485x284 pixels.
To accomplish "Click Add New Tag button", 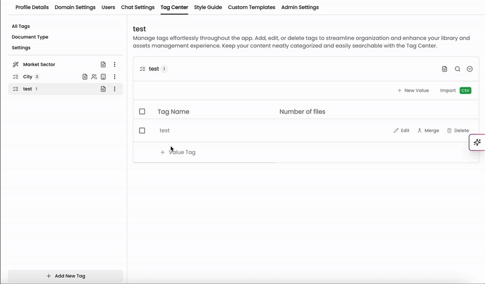I will pos(65,276).
